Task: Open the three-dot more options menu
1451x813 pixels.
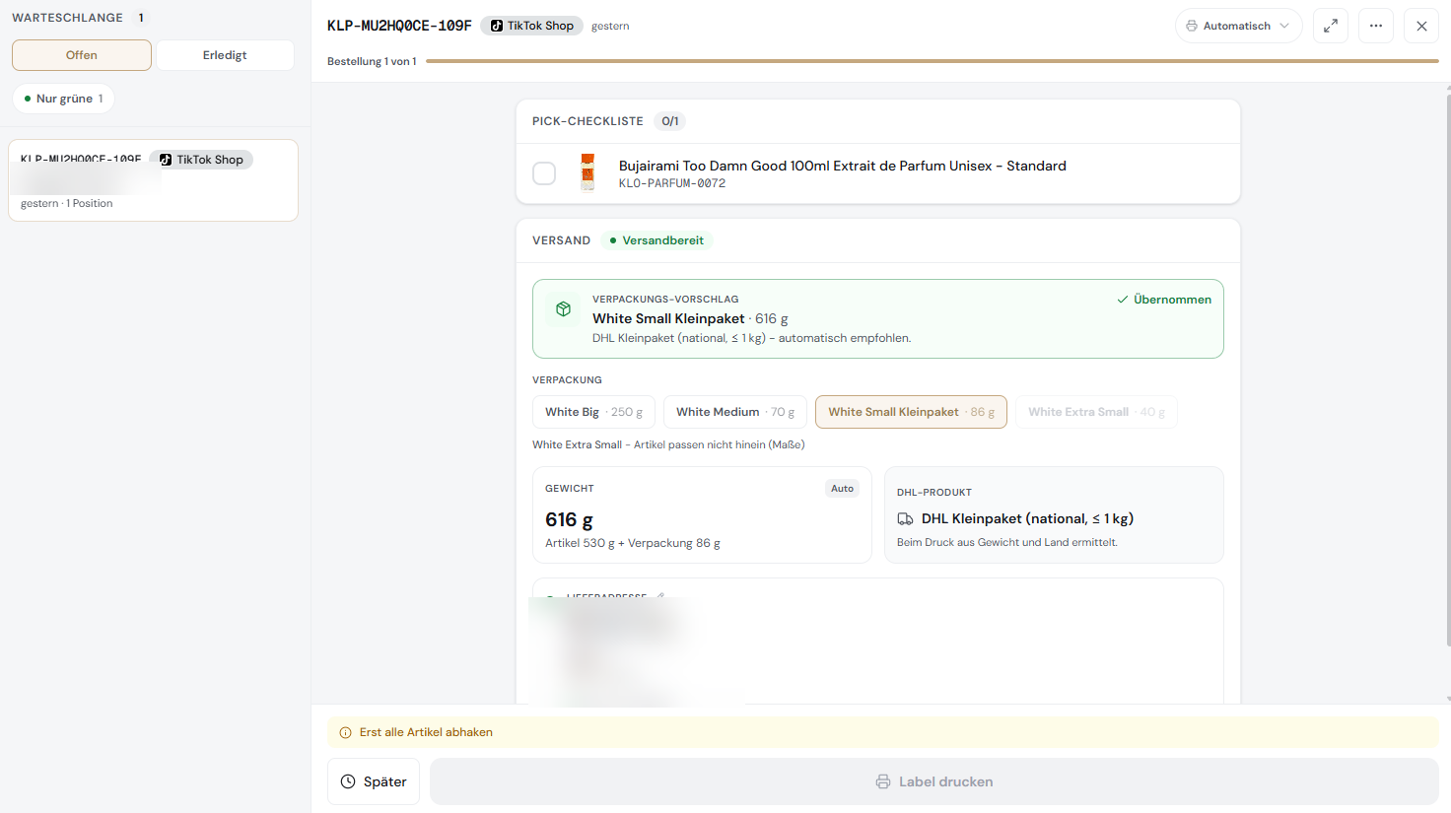Action: pyautogui.click(x=1376, y=26)
